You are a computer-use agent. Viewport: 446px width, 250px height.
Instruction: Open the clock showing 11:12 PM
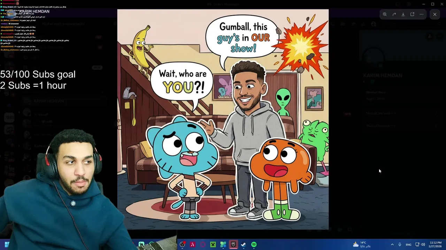tap(436, 244)
